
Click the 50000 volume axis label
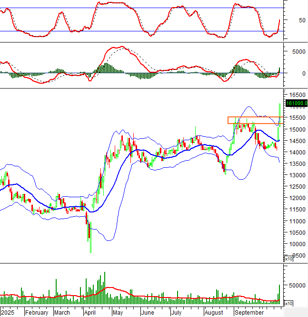point(294,285)
